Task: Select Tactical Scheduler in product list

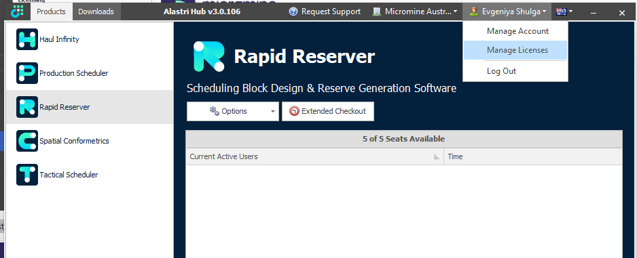Action: 90,175
